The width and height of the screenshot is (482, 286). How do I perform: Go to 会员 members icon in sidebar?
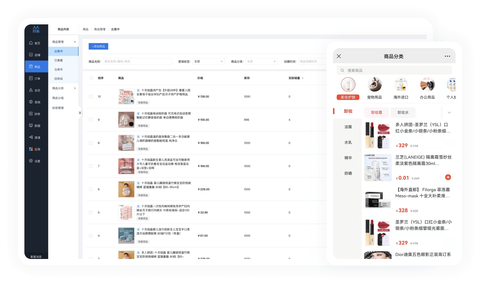click(31, 90)
